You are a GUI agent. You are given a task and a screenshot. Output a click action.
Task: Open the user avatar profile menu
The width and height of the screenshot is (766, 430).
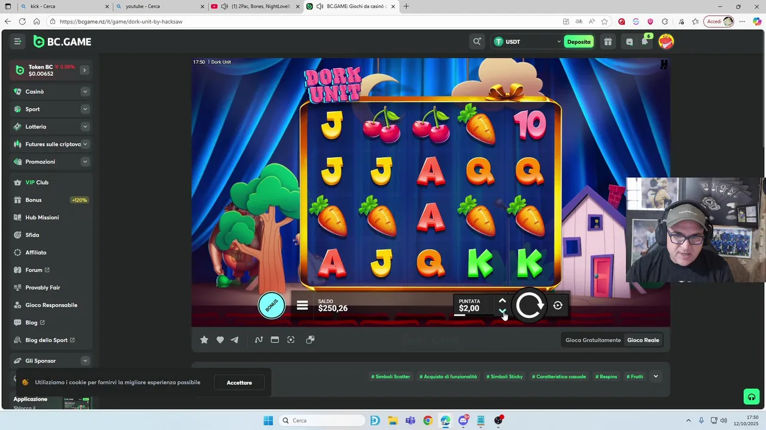[x=666, y=41]
